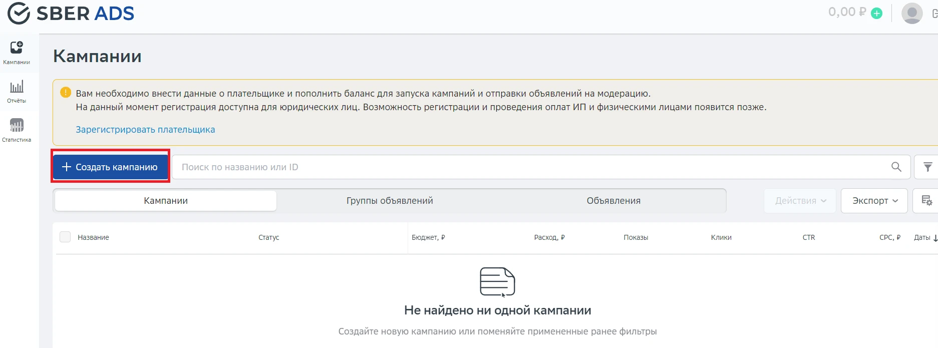The width and height of the screenshot is (938, 348).
Task: Sort by the Даты column arrow
Action: 935,238
